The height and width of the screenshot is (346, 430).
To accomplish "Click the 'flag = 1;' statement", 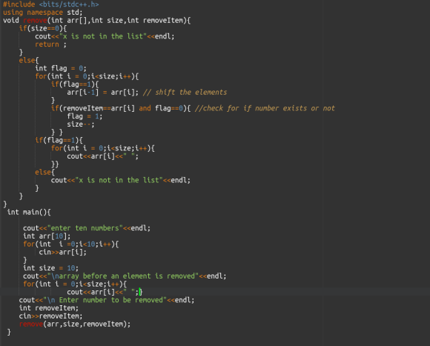I will tap(85, 116).
